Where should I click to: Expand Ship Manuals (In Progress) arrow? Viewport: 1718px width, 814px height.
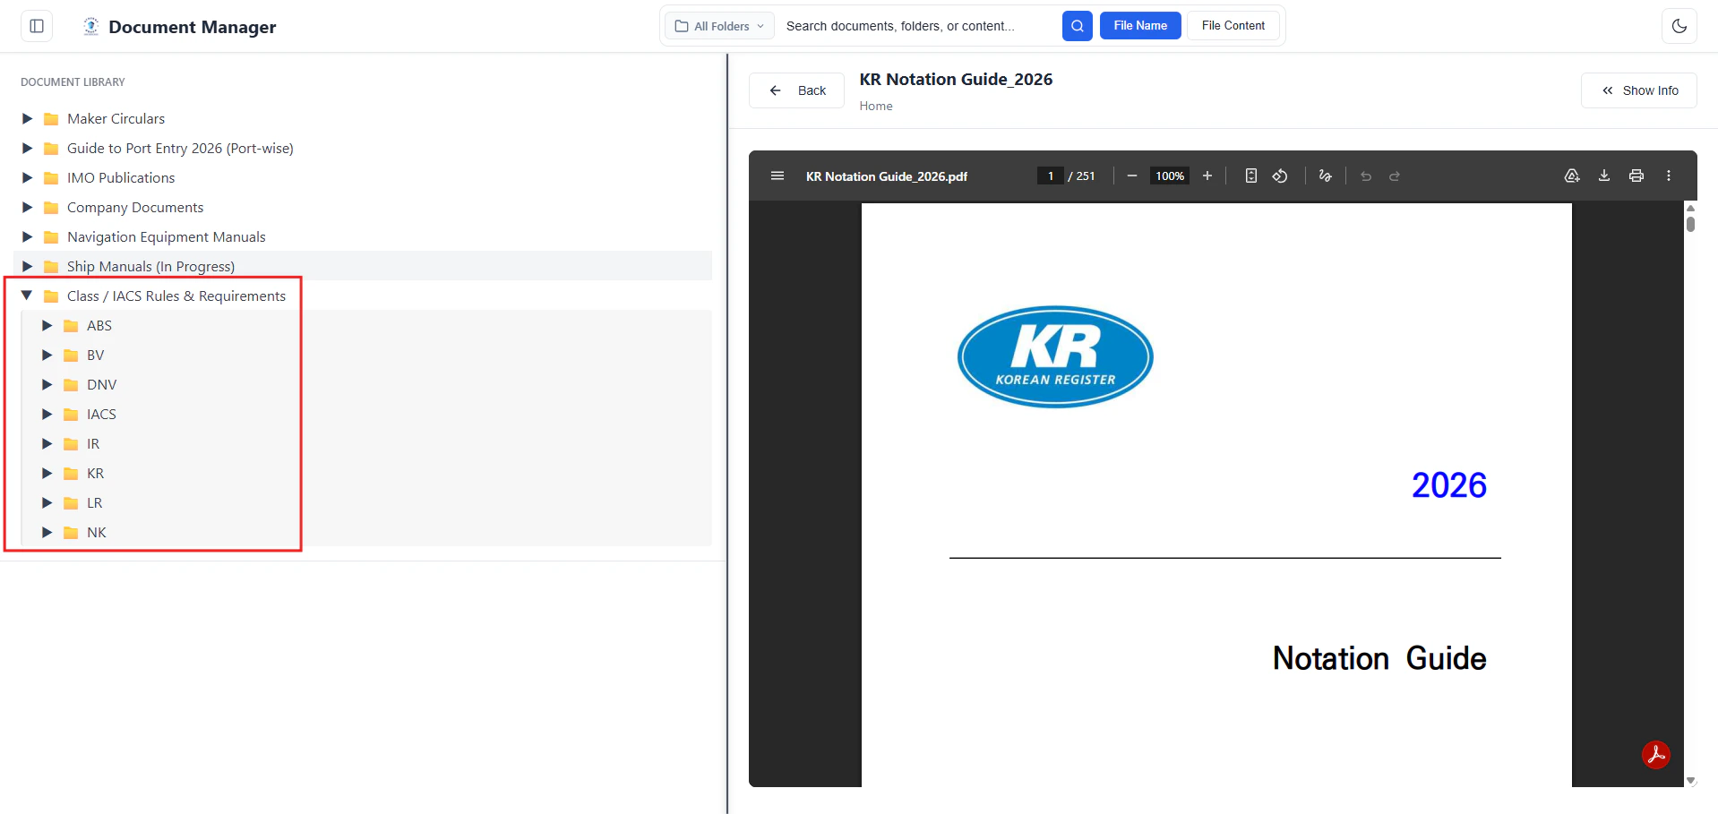27,266
